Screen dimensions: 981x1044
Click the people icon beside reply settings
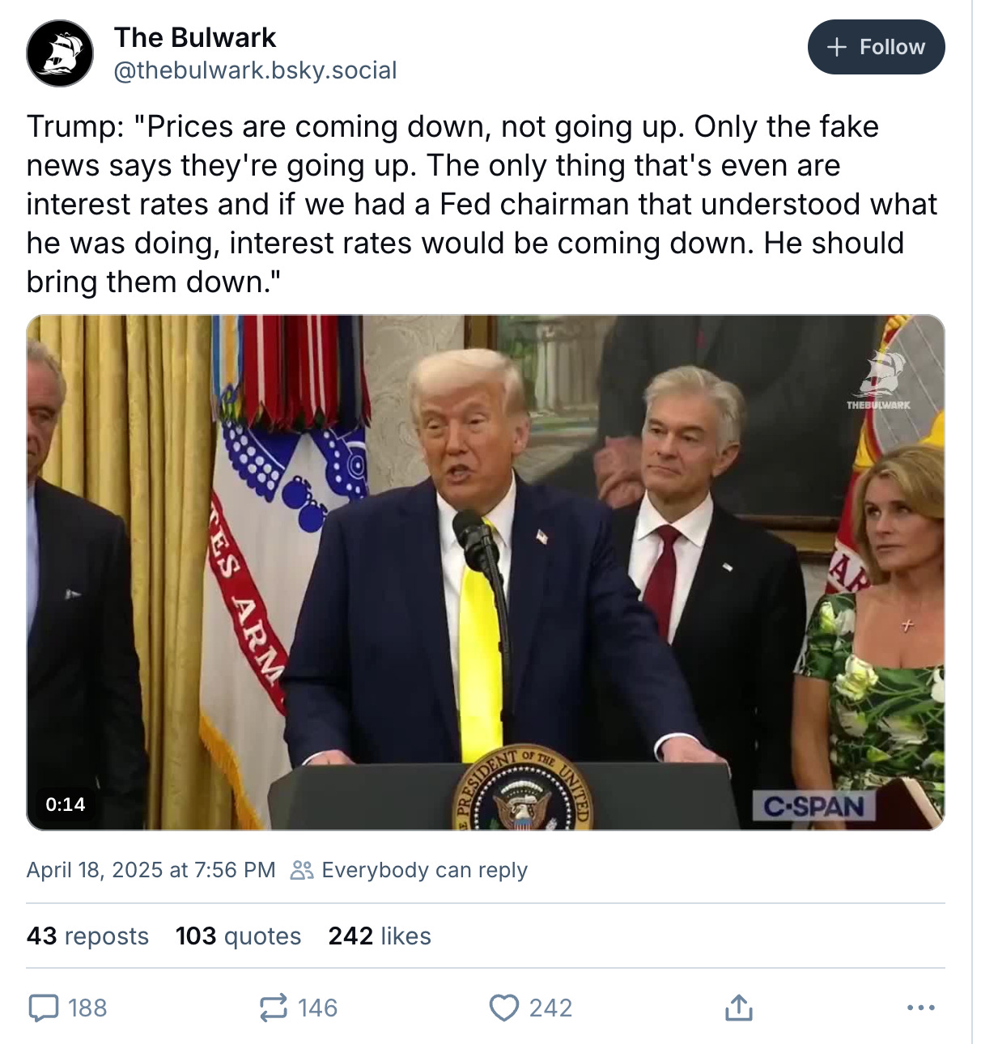click(302, 870)
